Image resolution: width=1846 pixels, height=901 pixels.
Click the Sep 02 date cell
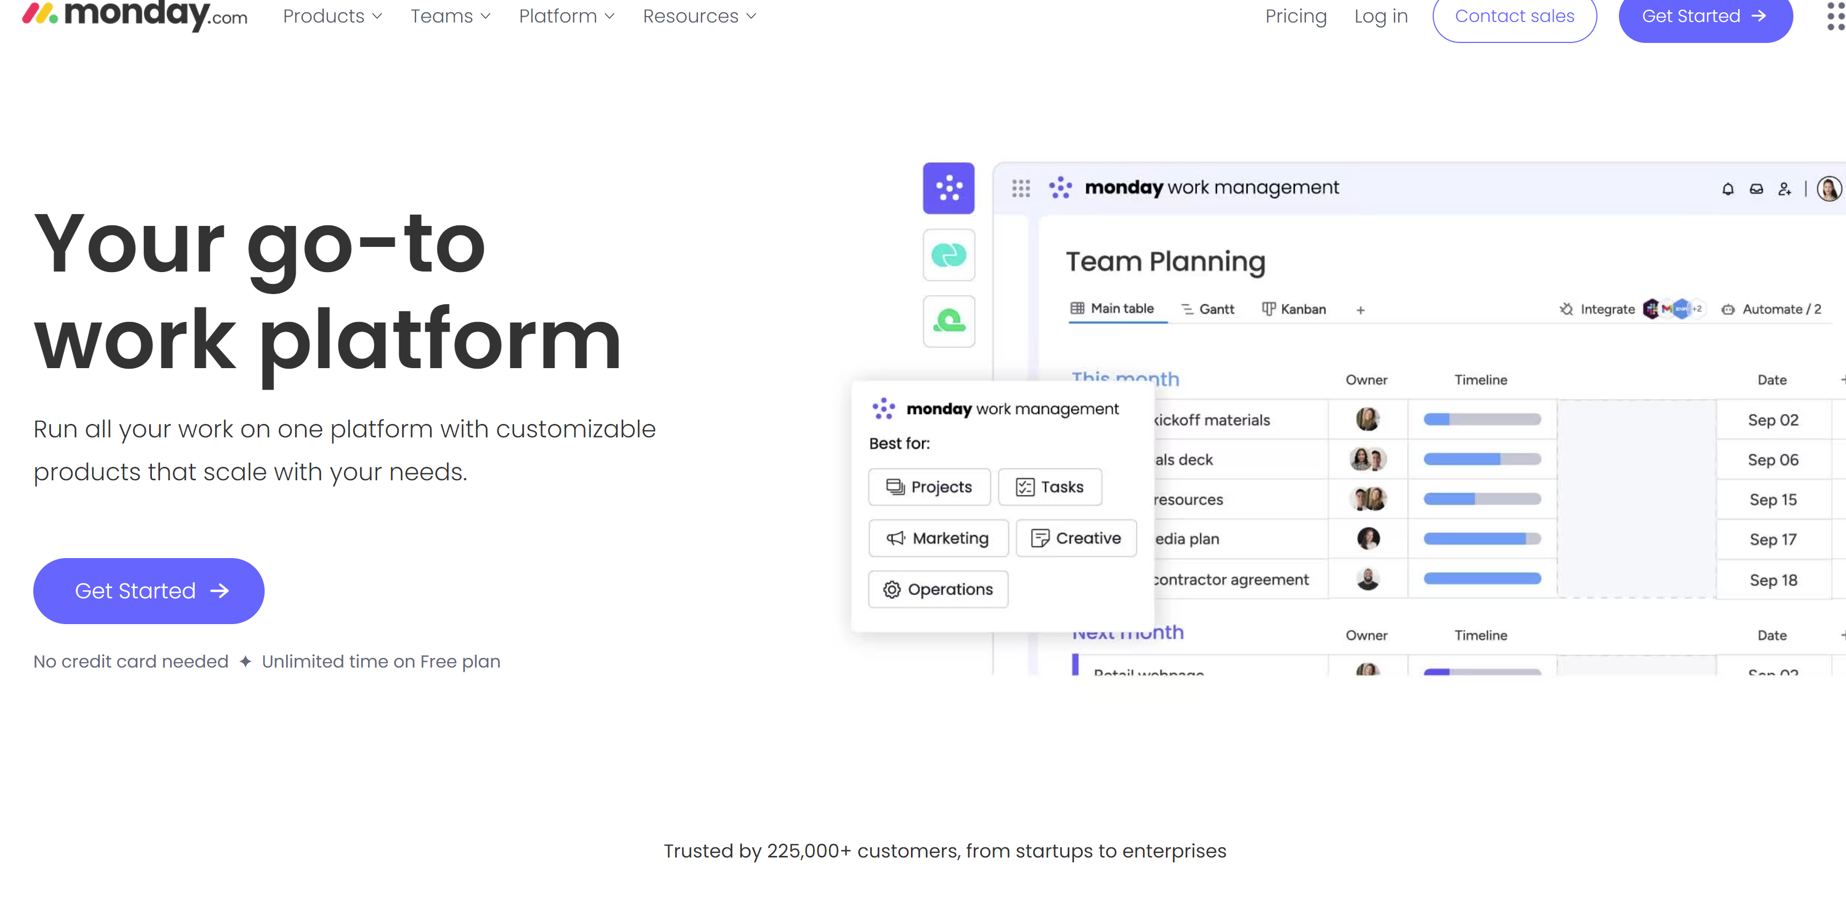1773,420
